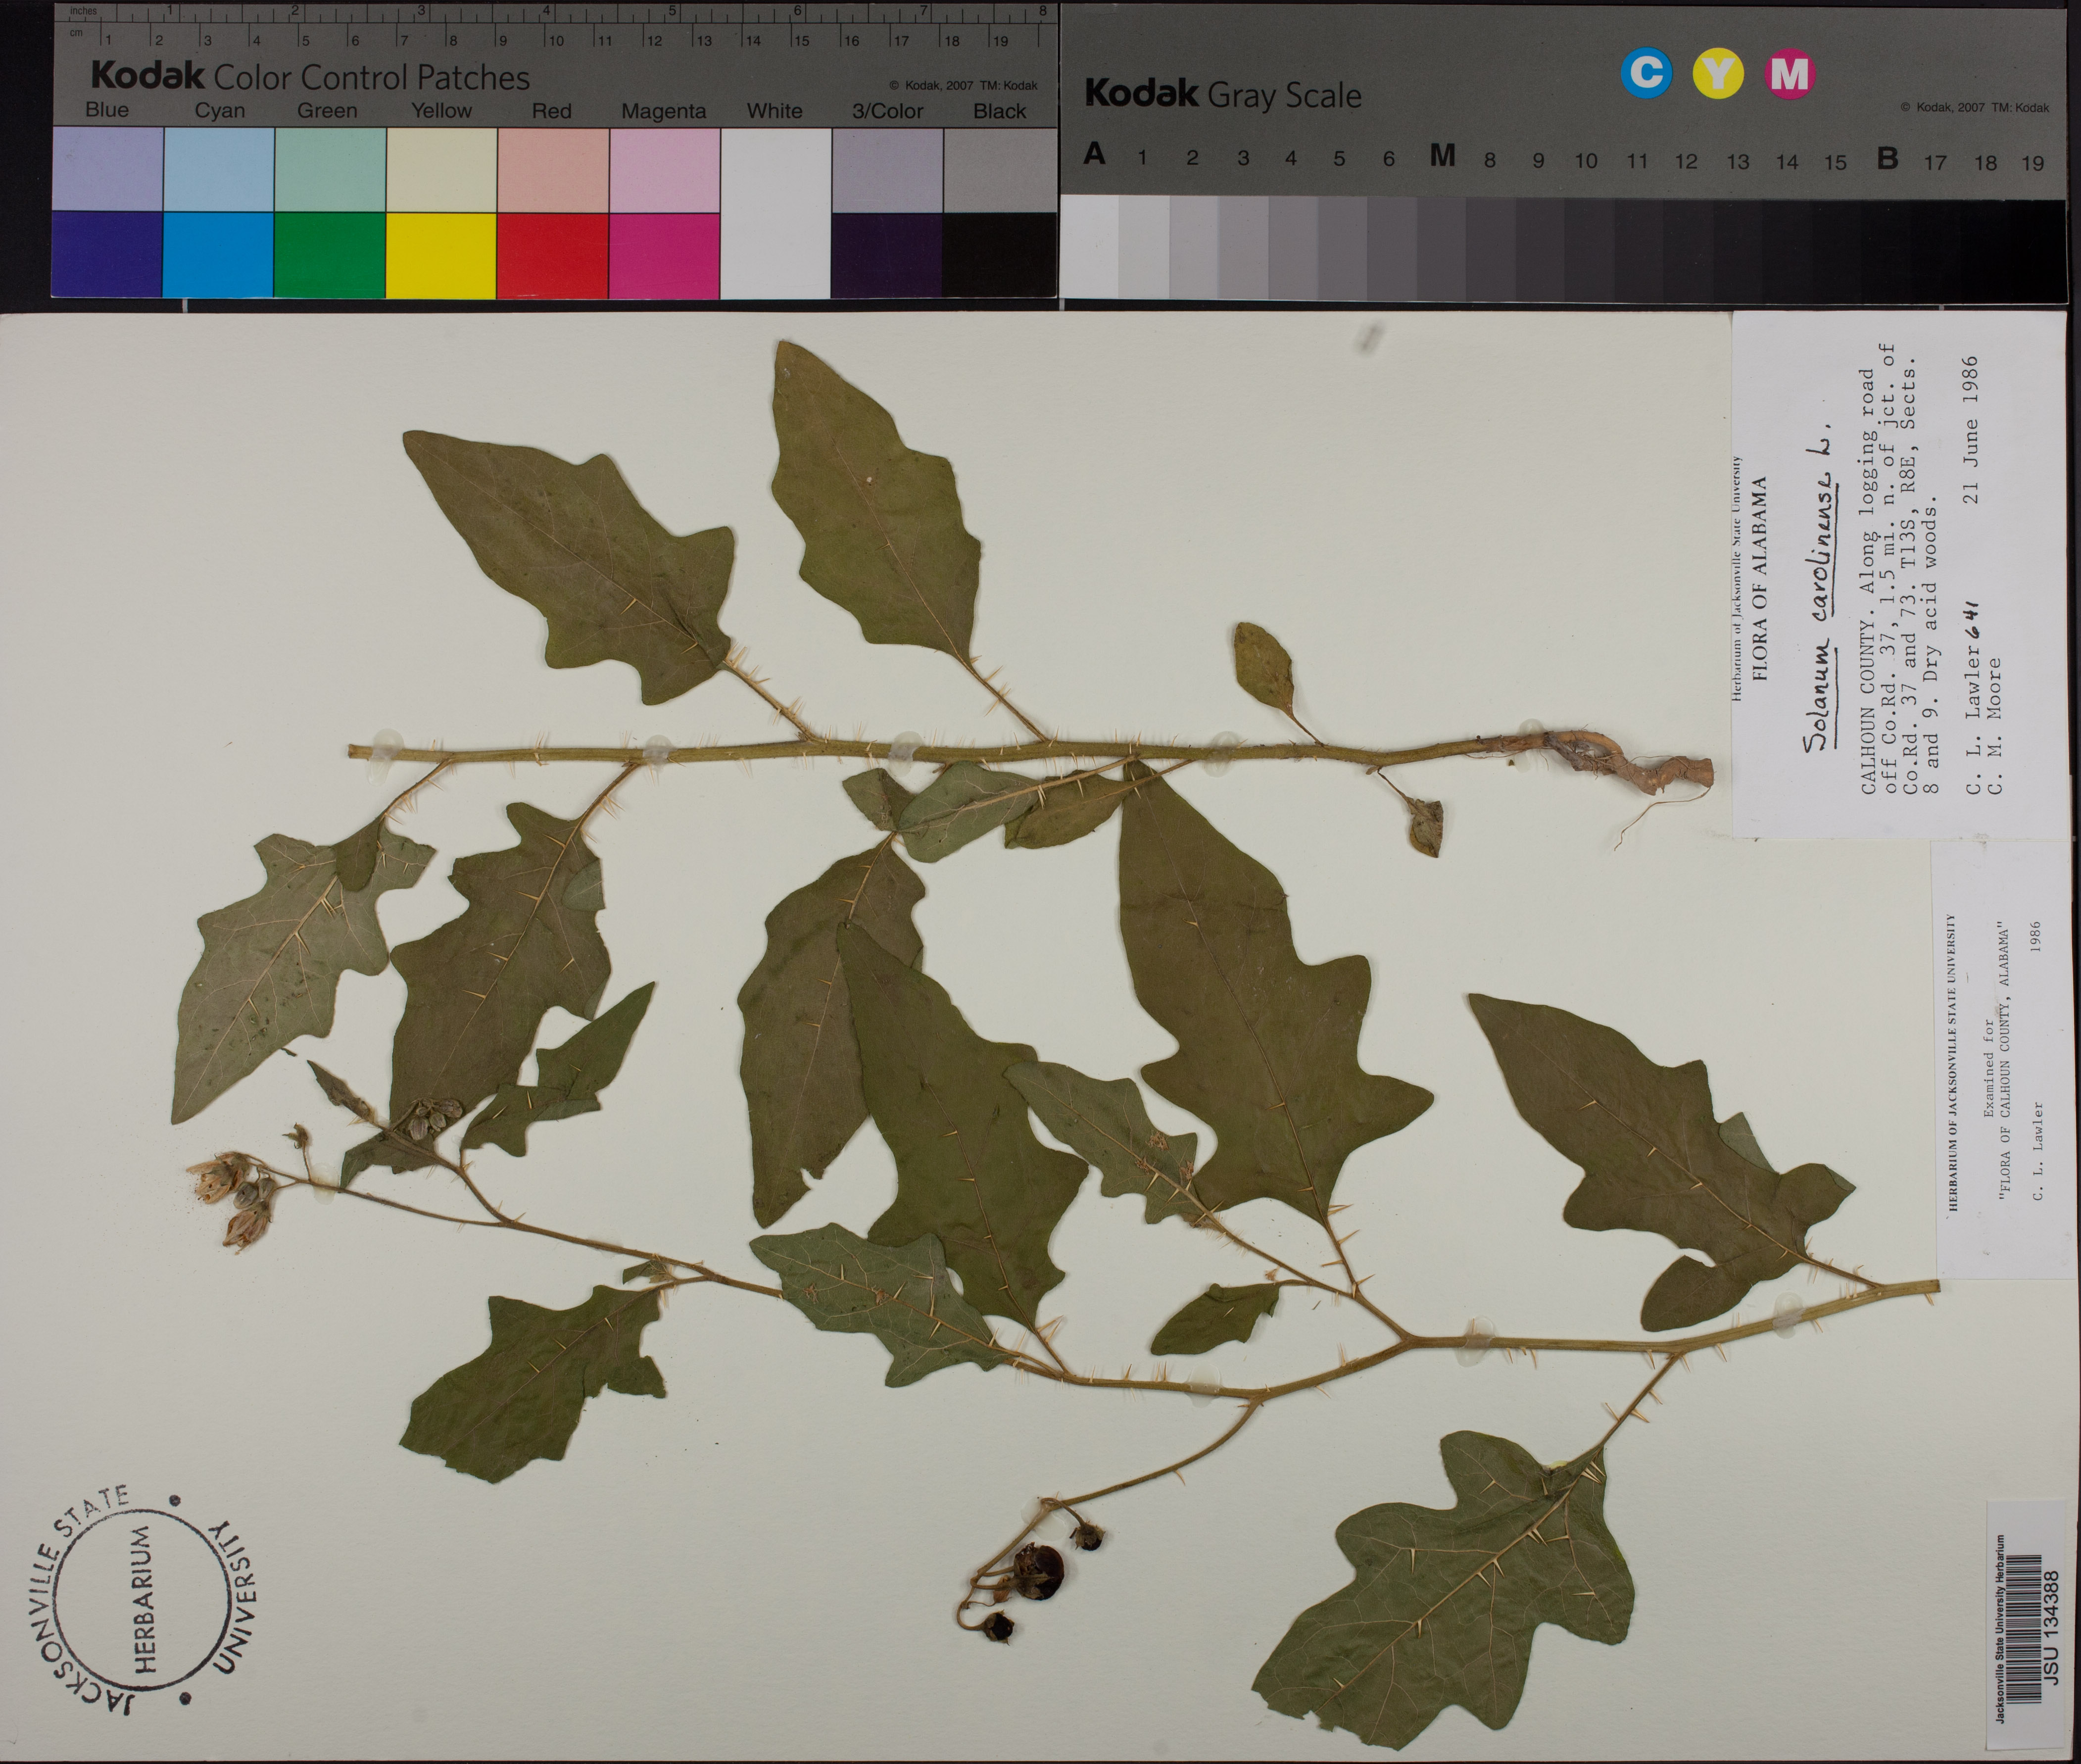Viewport: 2081px width, 1764px height.
Task: Click the saturated cyan color patch
Action: pyautogui.click(x=218, y=255)
